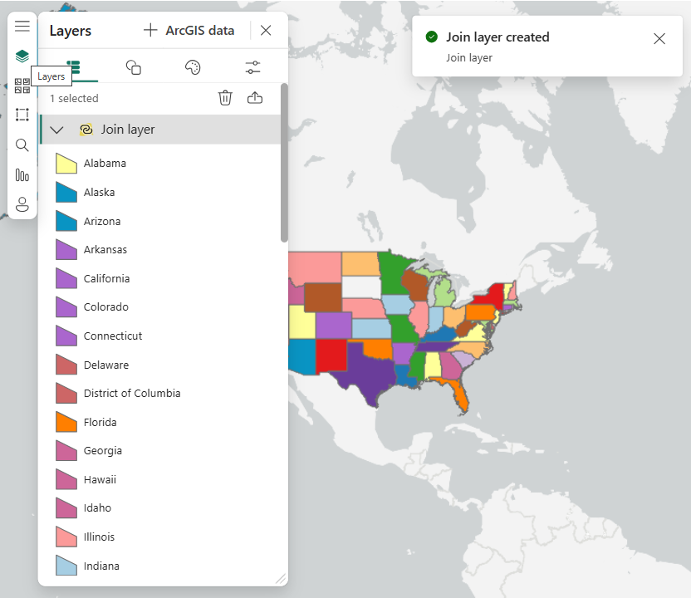The width and height of the screenshot is (691, 598).
Task: Open the map search tool
Action: (x=22, y=145)
